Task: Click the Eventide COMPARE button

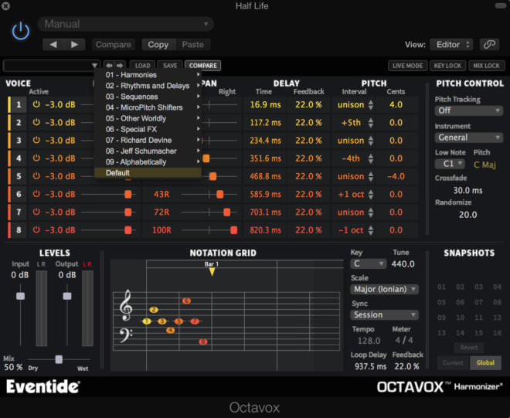Action: pyautogui.click(x=203, y=66)
